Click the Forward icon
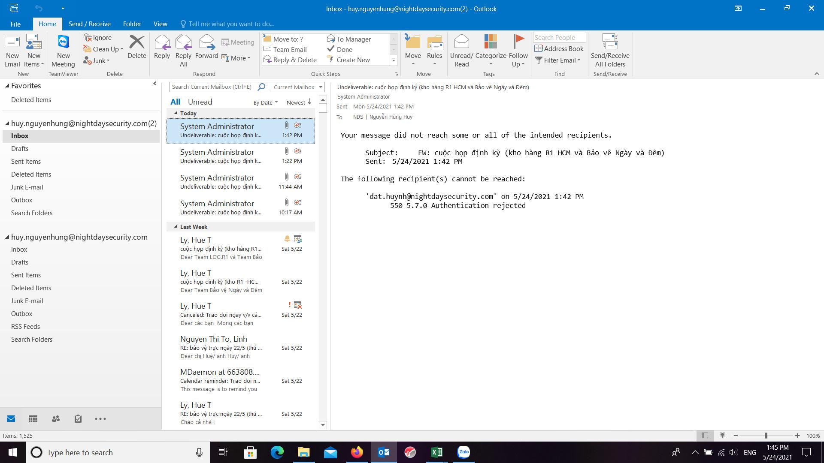 [x=206, y=47]
